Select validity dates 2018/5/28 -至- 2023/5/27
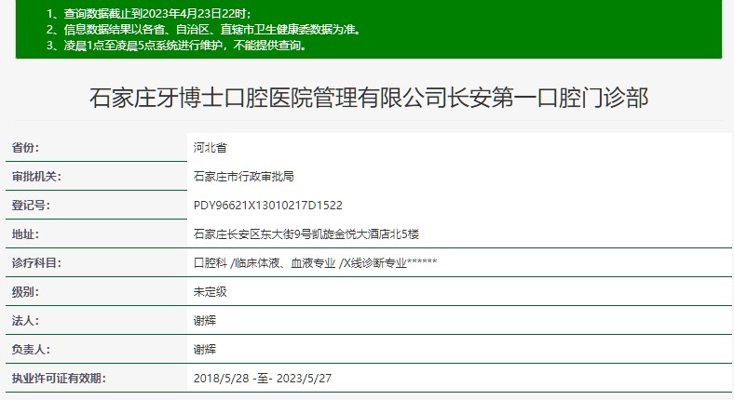The height and width of the screenshot is (400, 734). pyautogui.click(x=262, y=379)
